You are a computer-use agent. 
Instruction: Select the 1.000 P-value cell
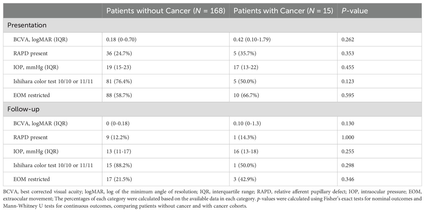[348, 137]
